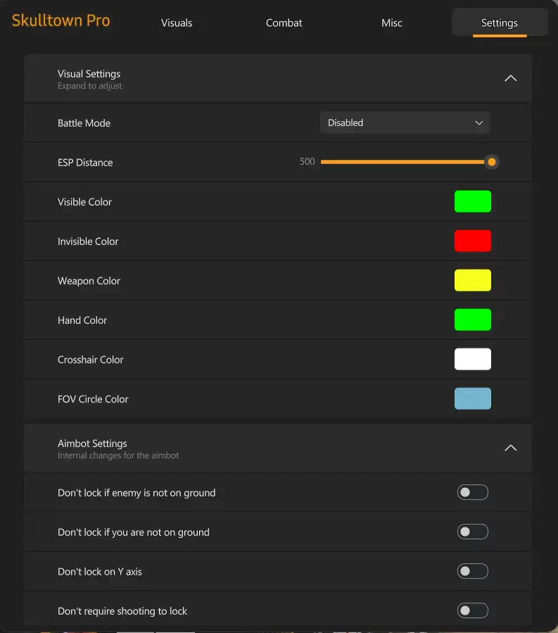Enable Don't lock if you are not on ground
This screenshot has height=633, width=558.
click(x=472, y=532)
